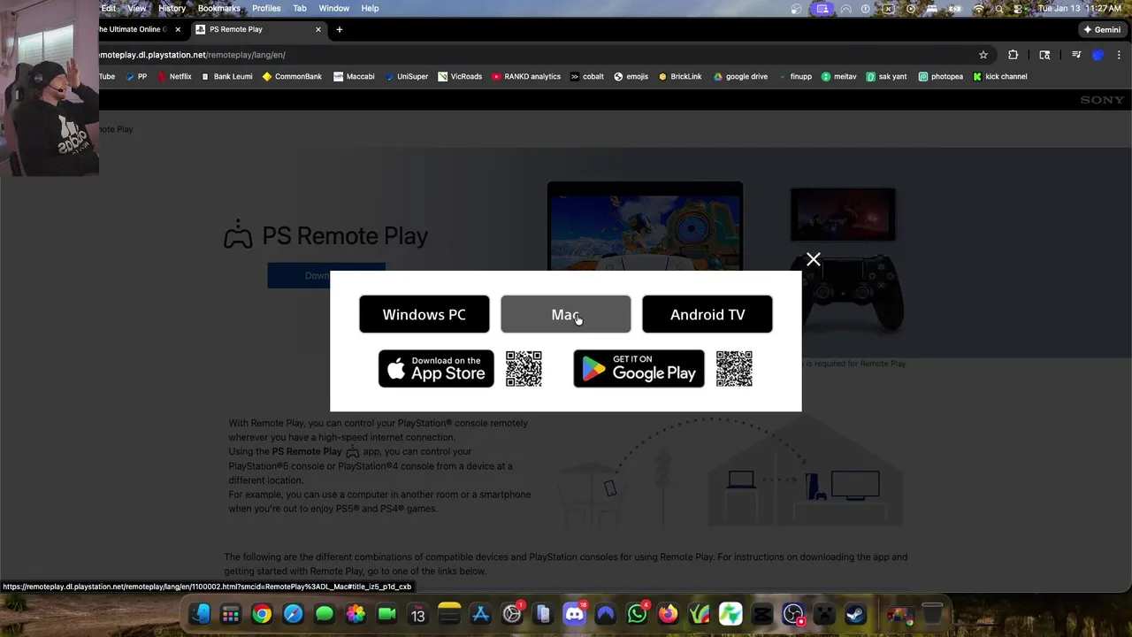Open the VicRoads bookmark
Image resolution: width=1132 pixels, height=637 pixels.
460,77
